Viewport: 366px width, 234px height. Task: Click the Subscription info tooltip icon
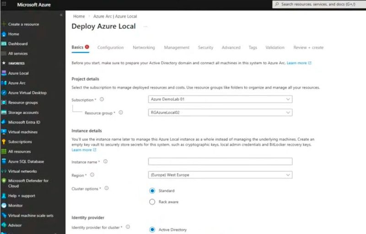pos(102,99)
